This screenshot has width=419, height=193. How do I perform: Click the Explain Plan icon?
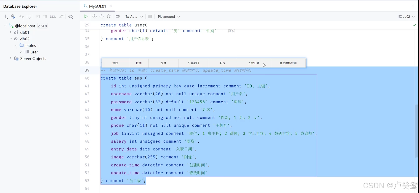pyautogui.click(x=102, y=16)
